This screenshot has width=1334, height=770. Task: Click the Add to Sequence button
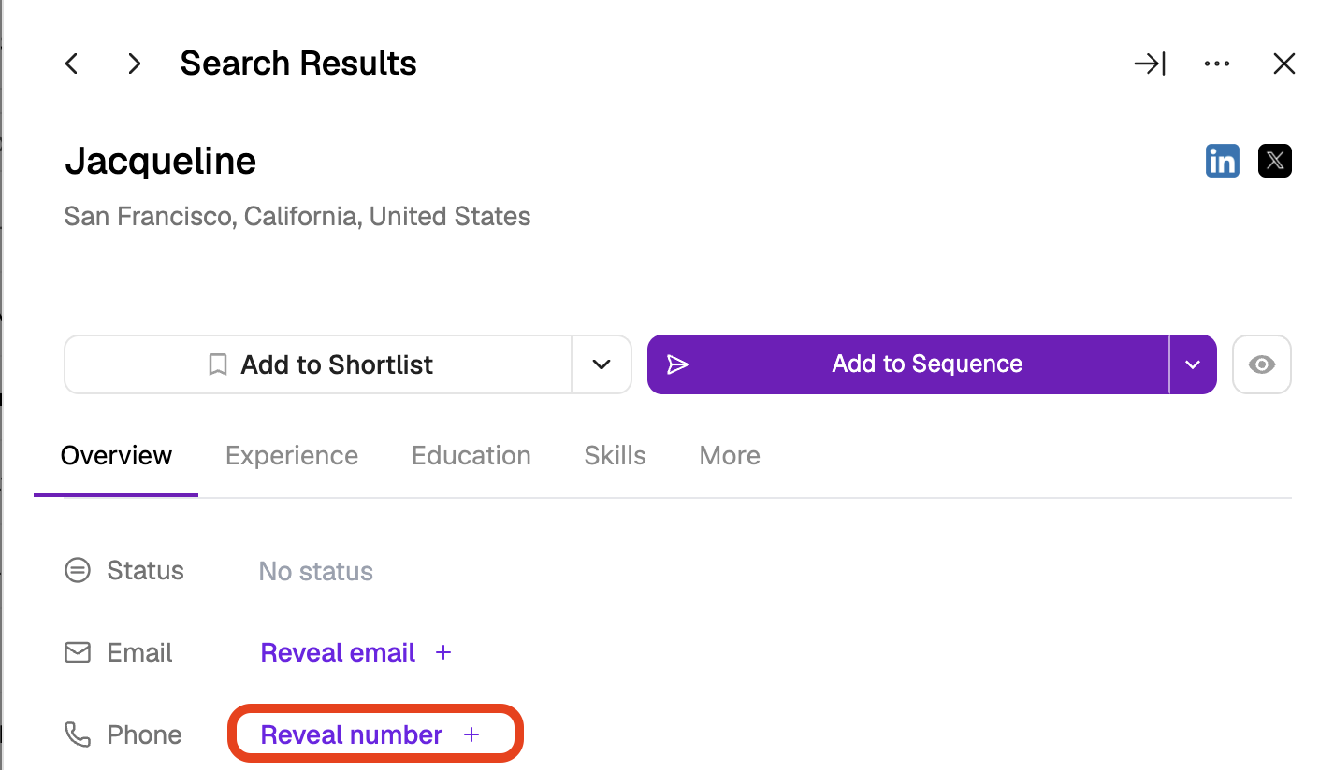[x=908, y=364]
